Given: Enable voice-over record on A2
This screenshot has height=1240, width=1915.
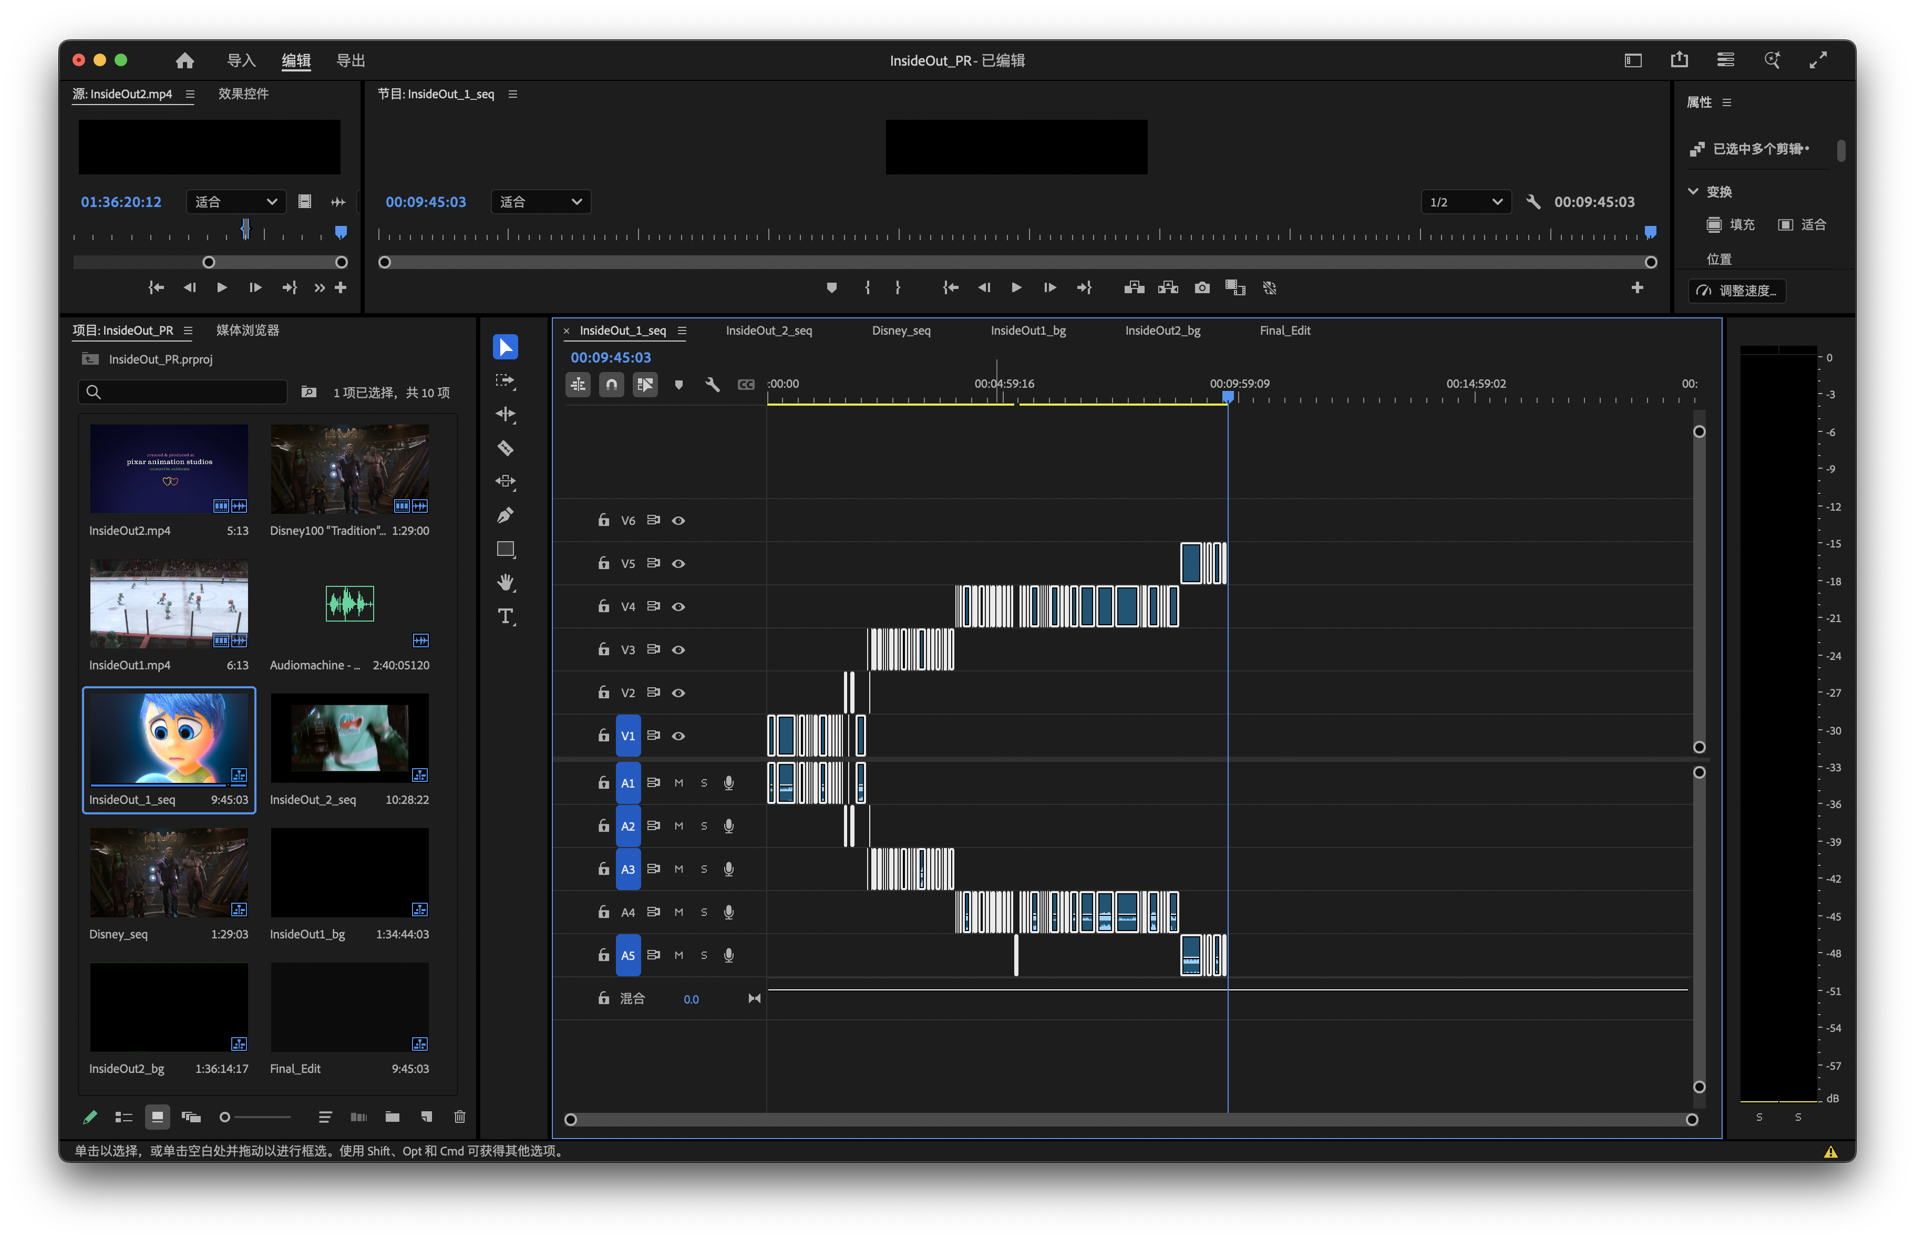Looking at the screenshot, I should click(x=729, y=826).
